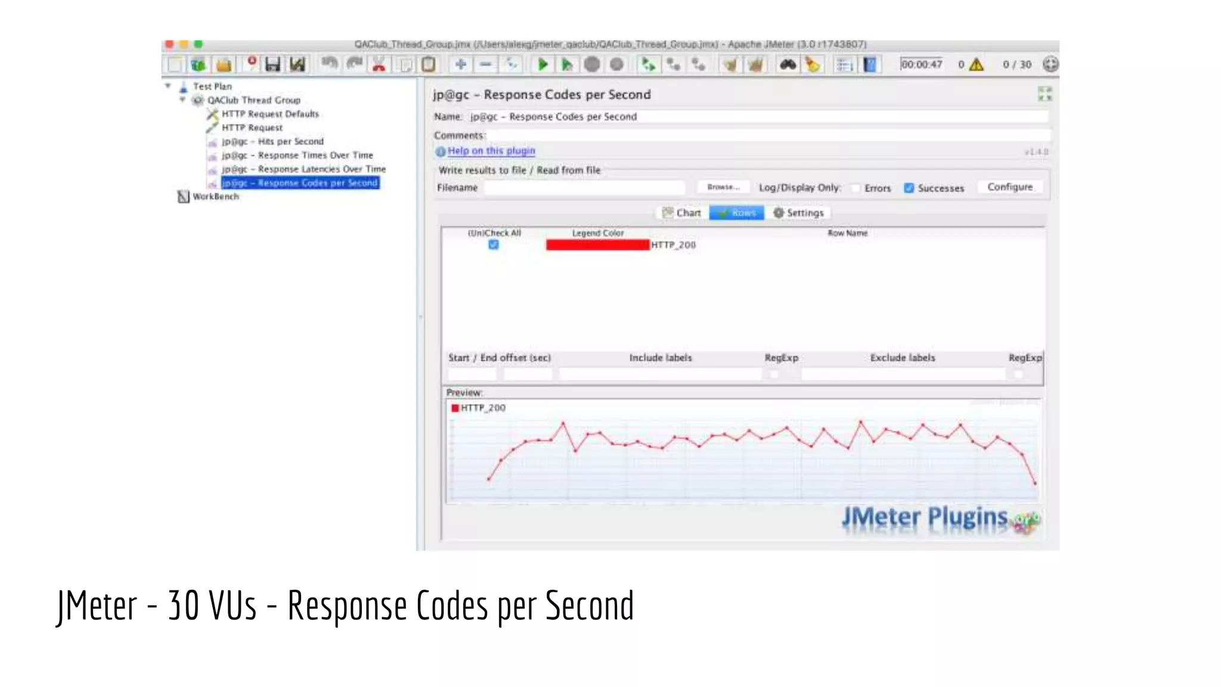Click the Configure button
This screenshot has height=687, width=1221.
pos(1010,187)
